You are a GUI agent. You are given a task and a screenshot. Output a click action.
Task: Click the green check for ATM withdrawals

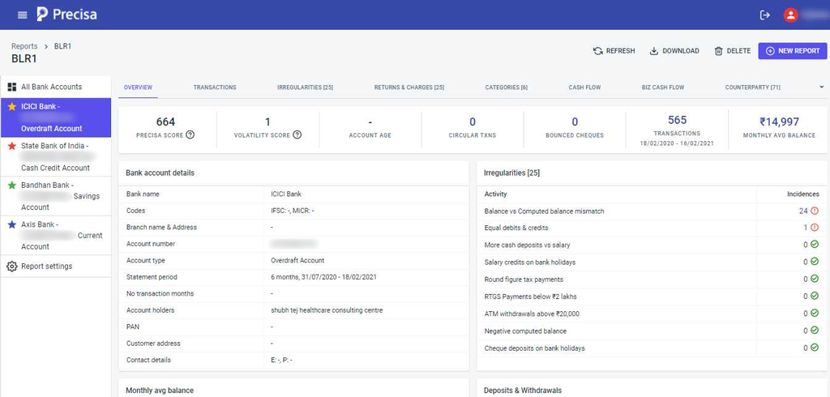[x=815, y=314]
